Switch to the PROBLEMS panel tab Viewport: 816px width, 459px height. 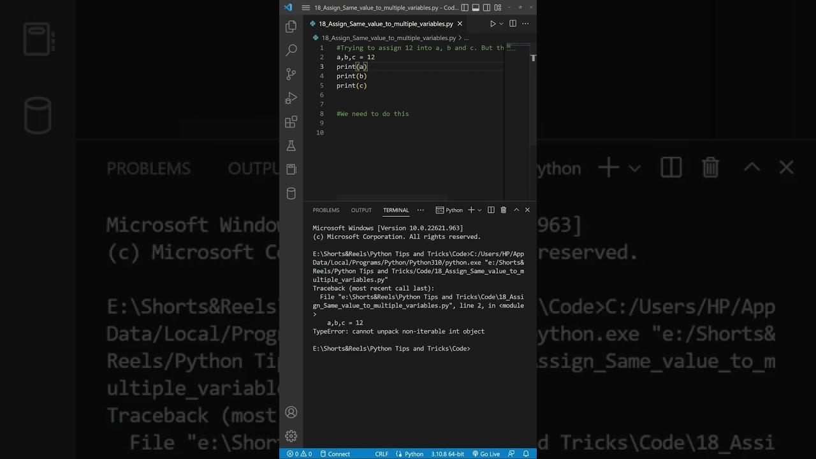pyautogui.click(x=326, y=210)
